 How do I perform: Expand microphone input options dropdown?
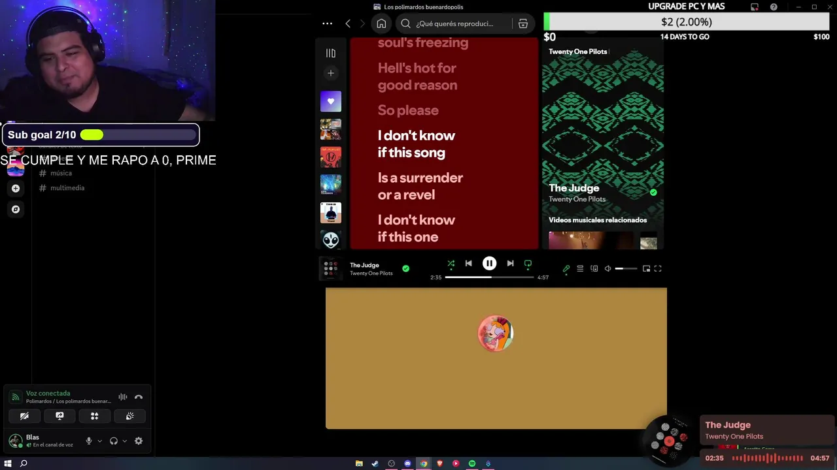pos(99,441)
